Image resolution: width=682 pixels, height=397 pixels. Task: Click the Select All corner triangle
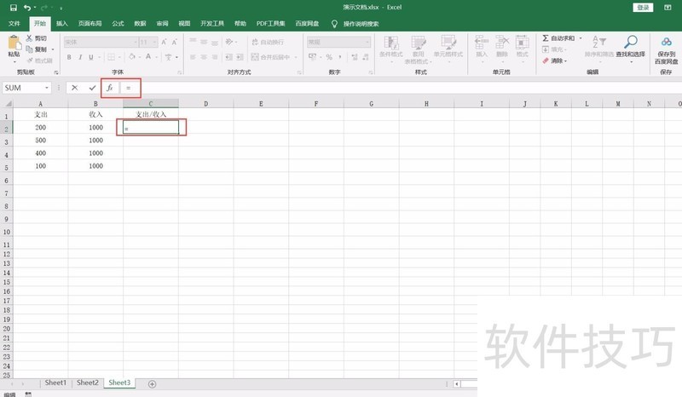click(x=8, y=103)
